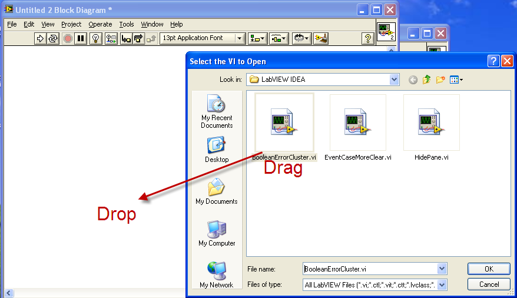Screen dimensions: 517x298
Task: Open the Align Objects dropdown
Action: point(257,38)
